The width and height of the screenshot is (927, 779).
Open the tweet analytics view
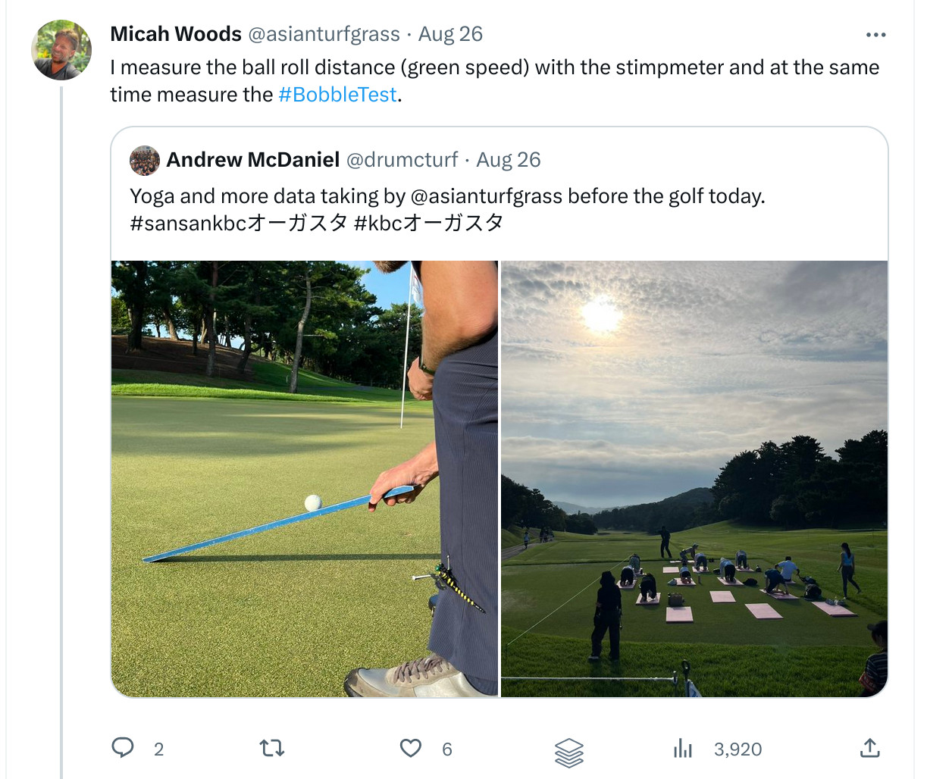[x=683, y=749]
